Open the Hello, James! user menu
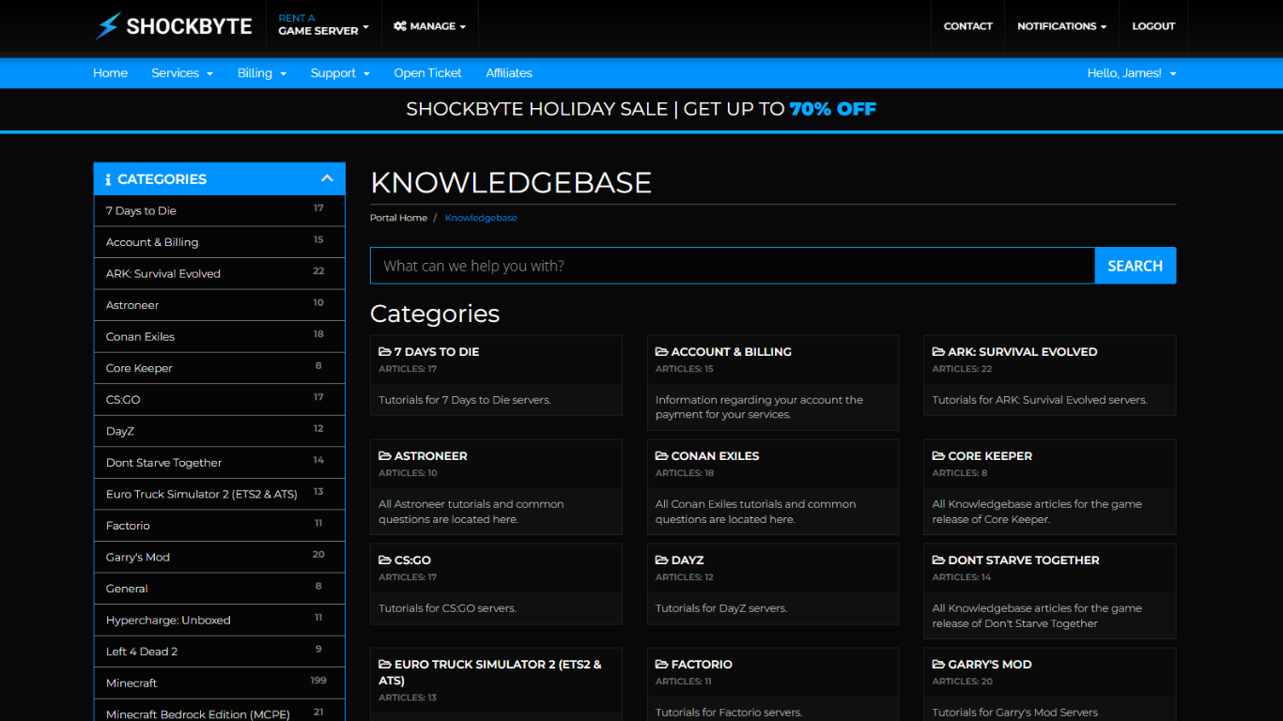Screen dimensions: 1283x721 pos(1132,73)
